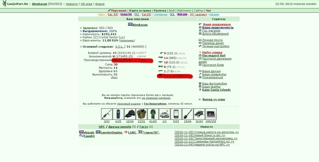The width and height of the screenshot is (319, 162).
Task: Open the Чат menu item
Action: coord(208,11)
